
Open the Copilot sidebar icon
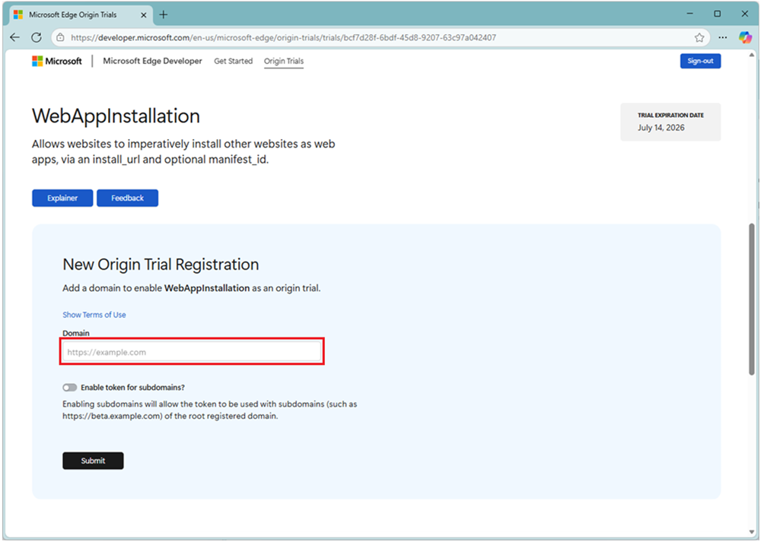point(745,37)
